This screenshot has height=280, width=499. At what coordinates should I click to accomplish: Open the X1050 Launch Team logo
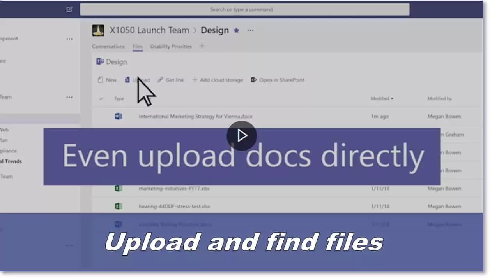[98, 30]
